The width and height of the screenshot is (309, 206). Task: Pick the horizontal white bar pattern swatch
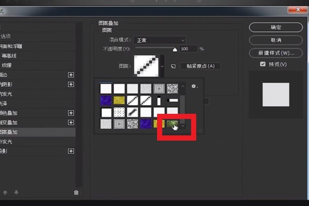tap(173, 100)
